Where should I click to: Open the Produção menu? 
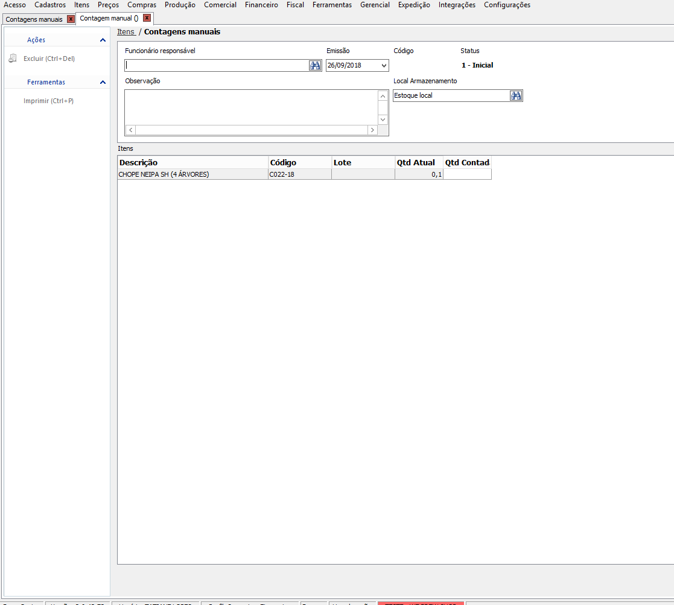coord(180,5)
